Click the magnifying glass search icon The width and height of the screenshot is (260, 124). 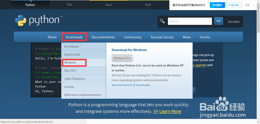pyautogui.click(x=162, y=21)
